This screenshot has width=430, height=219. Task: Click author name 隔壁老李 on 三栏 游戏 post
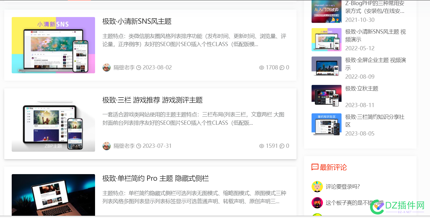point(124,146)
